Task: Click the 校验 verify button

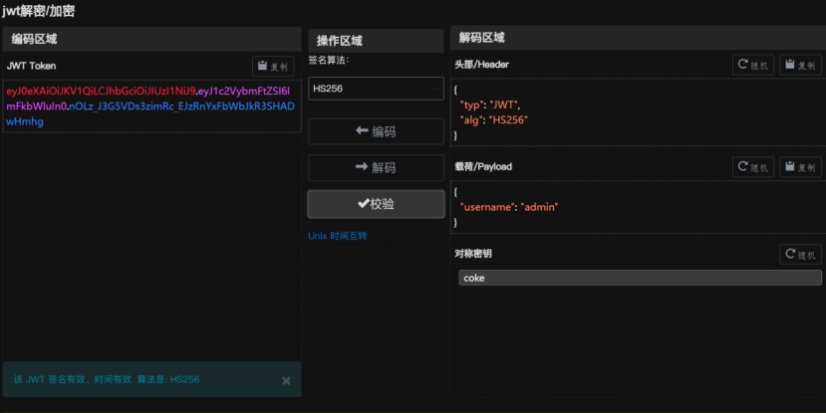Action: (376, 204)
